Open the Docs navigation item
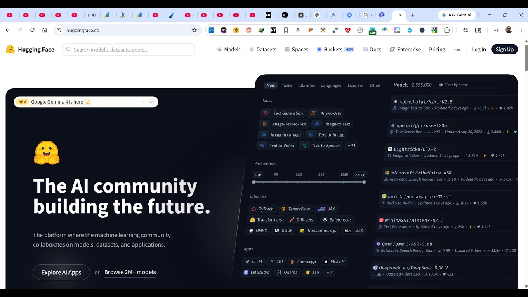Image resolution: width=528 pixels, height=297 pixels. click(x=372, y=49)
